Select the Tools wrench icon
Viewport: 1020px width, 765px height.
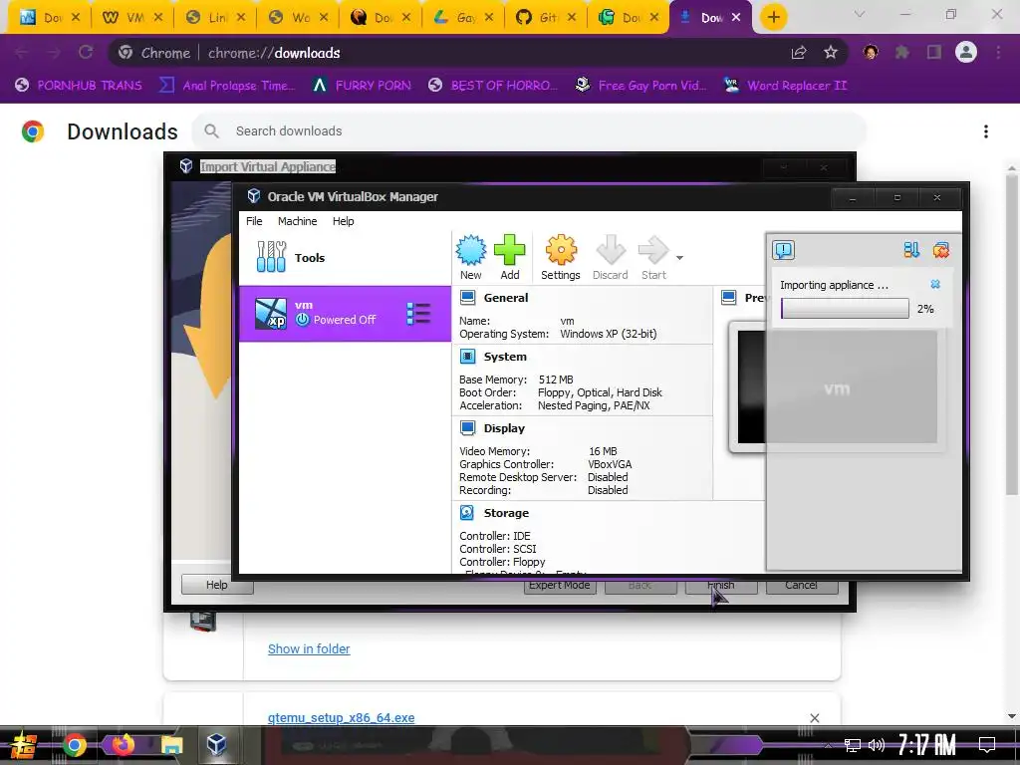pos(271,257)
